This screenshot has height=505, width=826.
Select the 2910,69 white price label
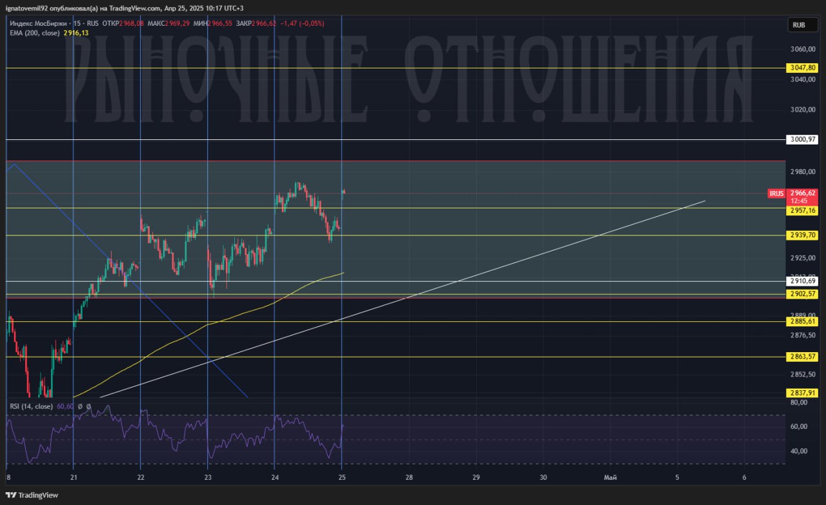(x=803, y=281)
